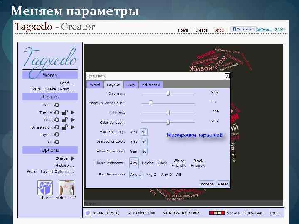Open the Create menu item
This screenshot has height=224, width=299.
201,30
